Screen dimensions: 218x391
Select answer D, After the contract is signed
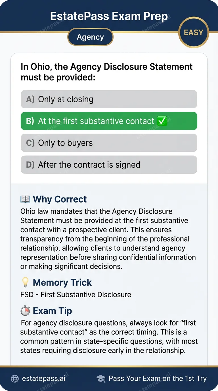tap(109, 165)
